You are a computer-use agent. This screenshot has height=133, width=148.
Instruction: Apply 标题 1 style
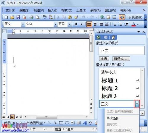120,80
